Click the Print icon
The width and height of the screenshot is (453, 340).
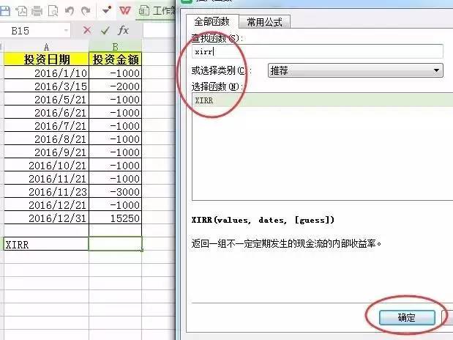click(x=37, y=11)
